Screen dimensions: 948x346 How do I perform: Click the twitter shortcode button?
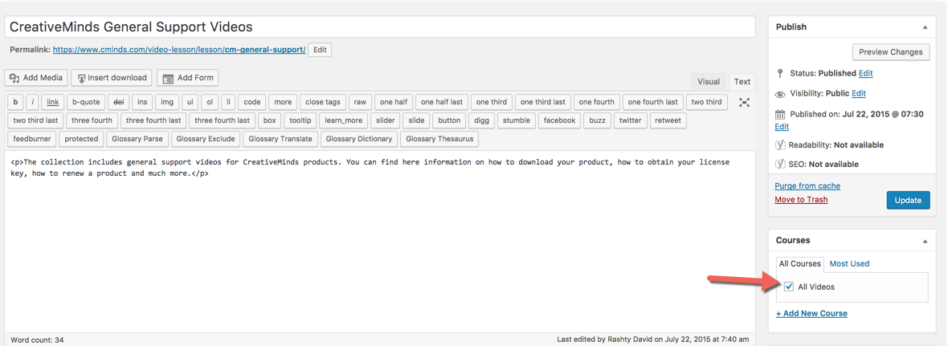point(631,120)
